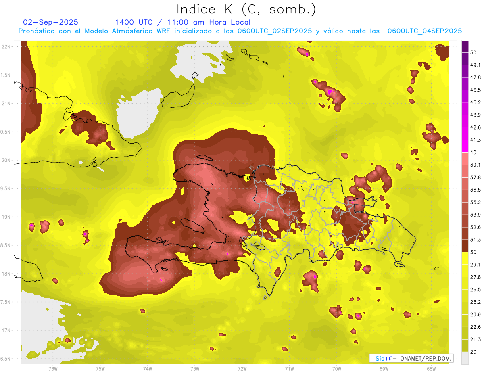484x374 pixels.
Task: Click the "19N" latitude label
Action: (x=6, y=217)
